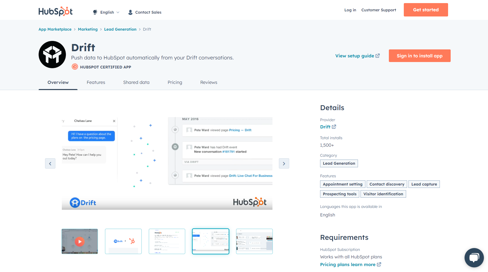Click the Lead Generation category tag
This screenshot has height=272, width=488.
[339, 163]
